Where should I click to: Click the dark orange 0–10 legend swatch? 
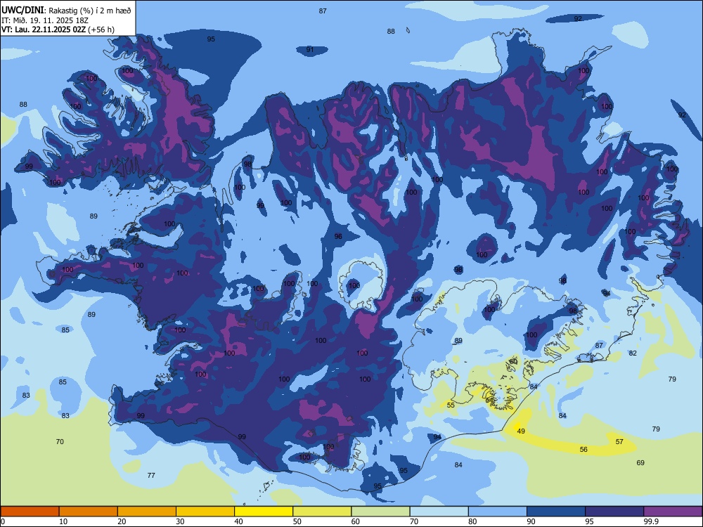point(30,512)
